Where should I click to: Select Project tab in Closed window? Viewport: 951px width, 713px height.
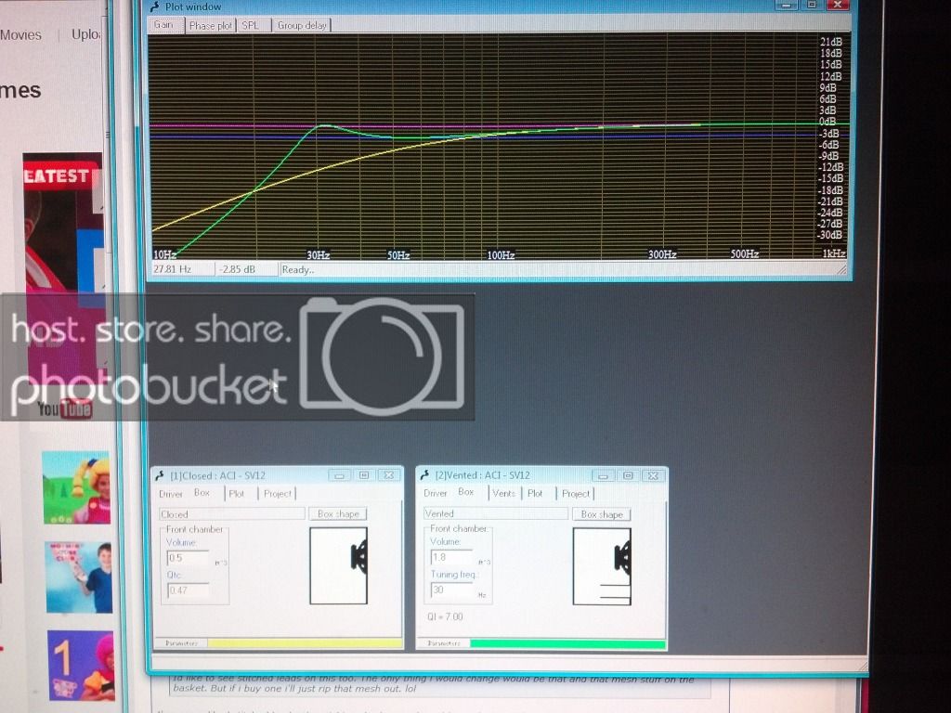click(x=278, y=494)
